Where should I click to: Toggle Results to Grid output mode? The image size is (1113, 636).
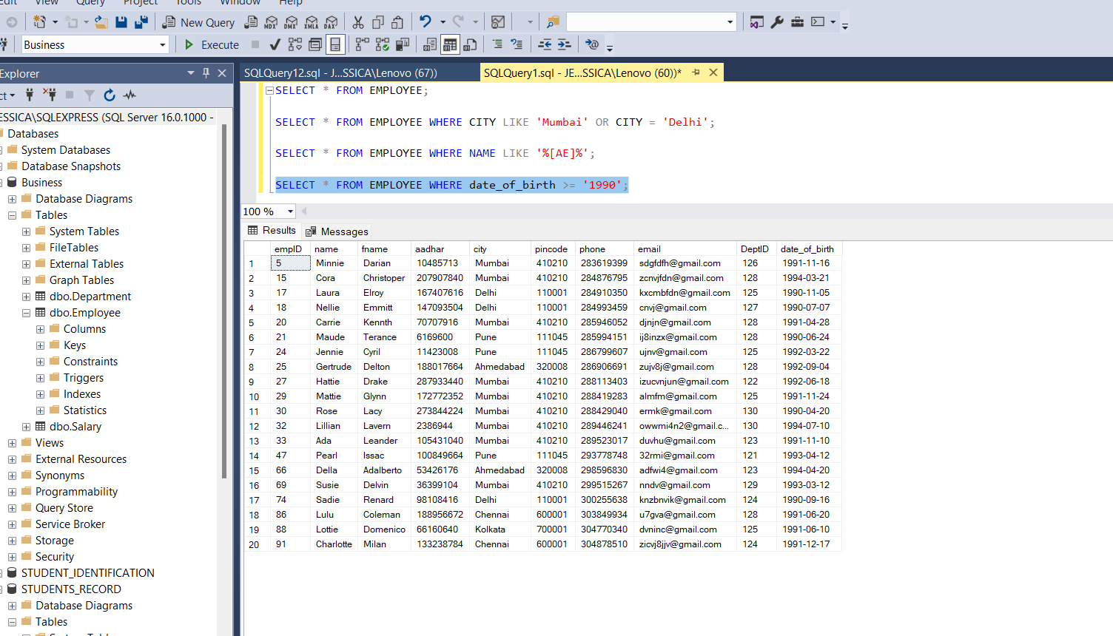pos(450,44)
